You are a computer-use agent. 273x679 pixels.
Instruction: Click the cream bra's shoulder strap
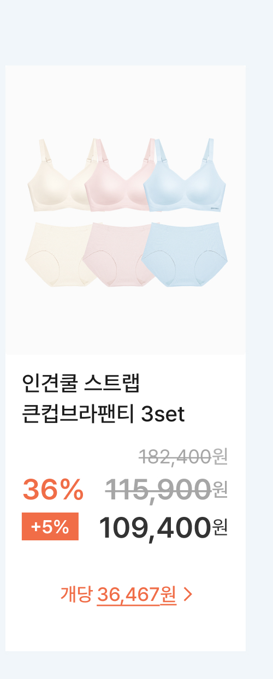click(43, 156)
